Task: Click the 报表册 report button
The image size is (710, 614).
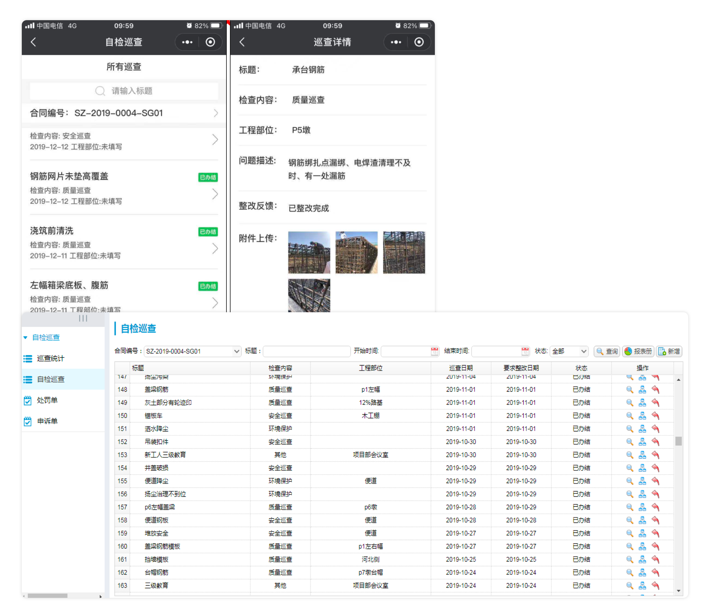Action: click(638, 351)
